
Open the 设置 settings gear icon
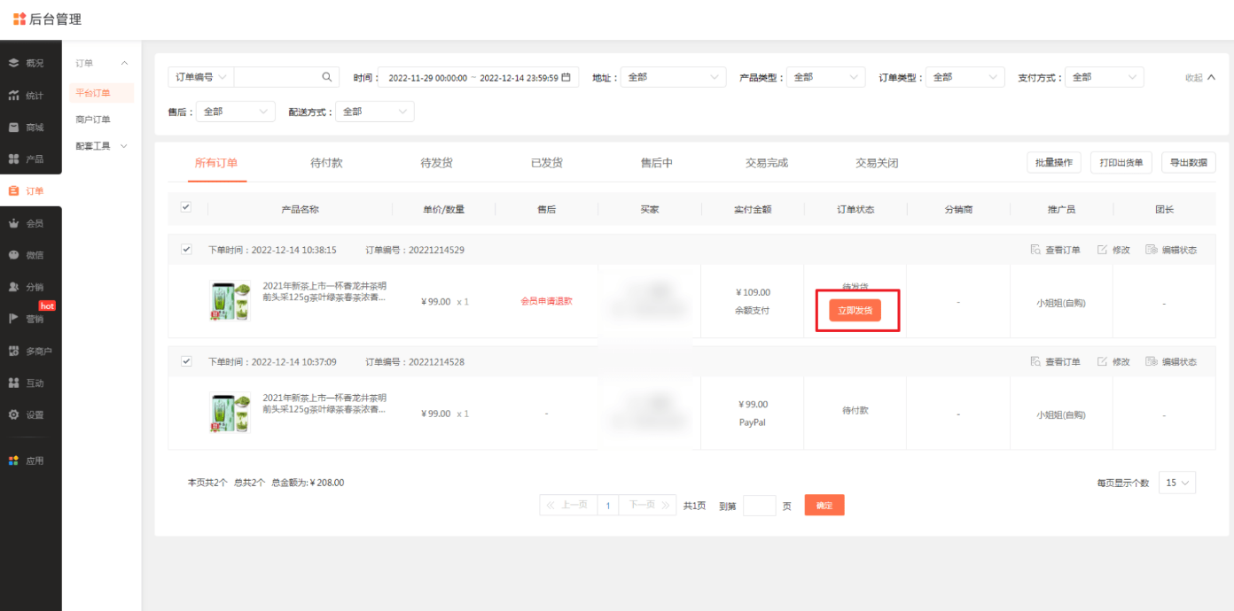click(13, 414)
